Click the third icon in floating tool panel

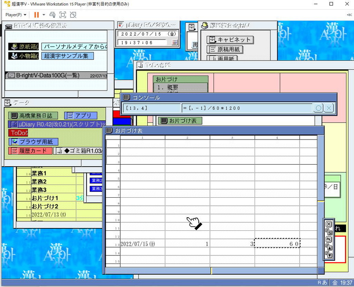click(329, 240)
